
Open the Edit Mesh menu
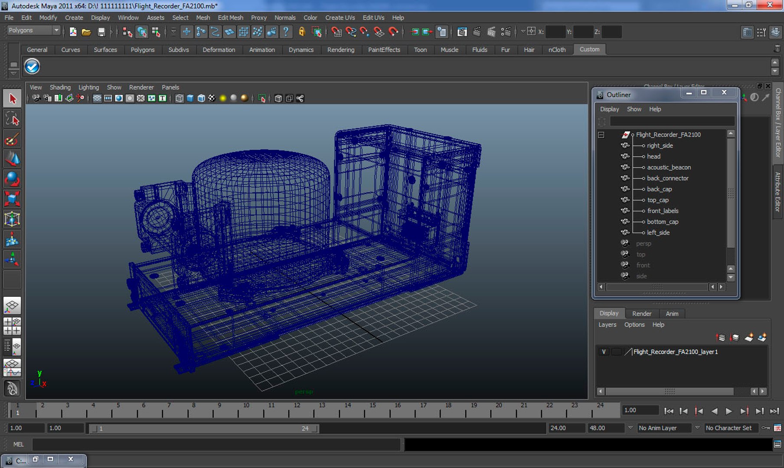[x=230, y=18]
